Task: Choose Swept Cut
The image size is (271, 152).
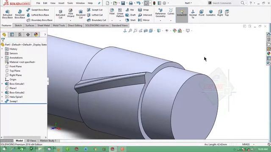Action: coord(95,10)
